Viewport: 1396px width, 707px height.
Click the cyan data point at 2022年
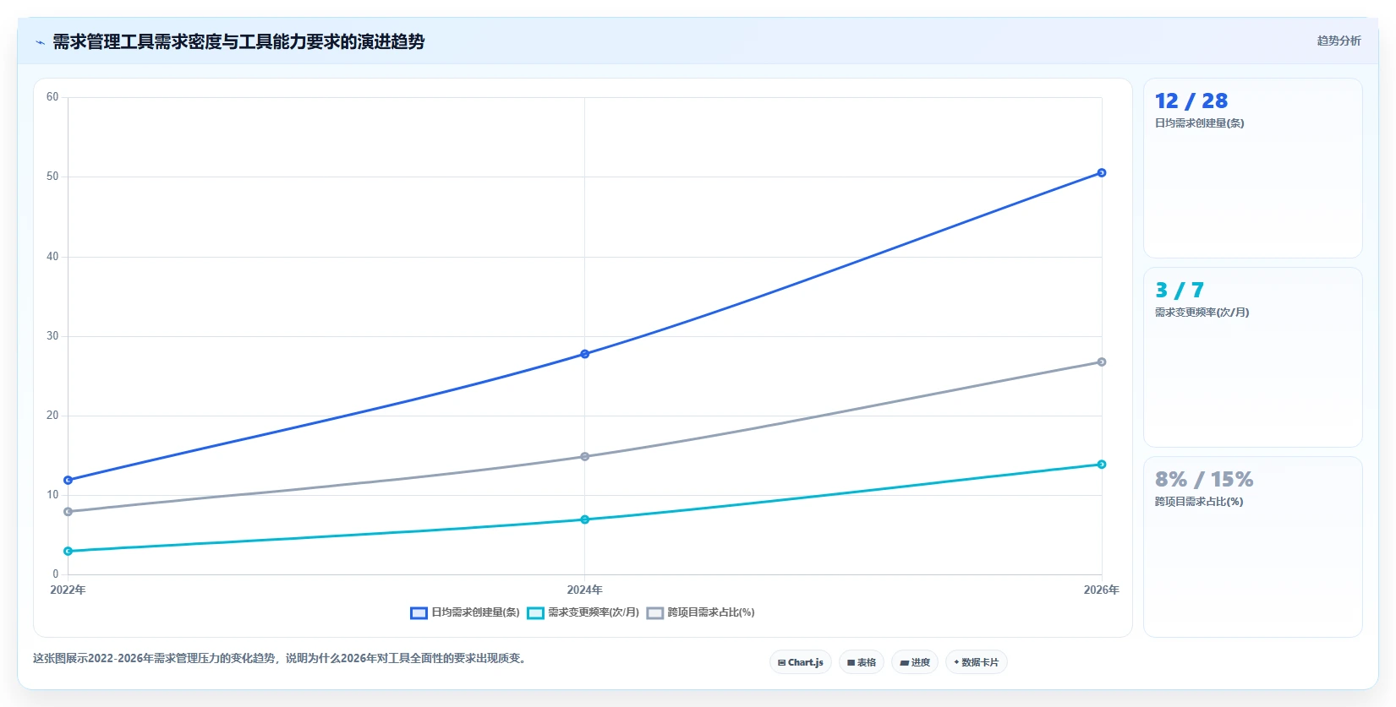coord(68,552)
